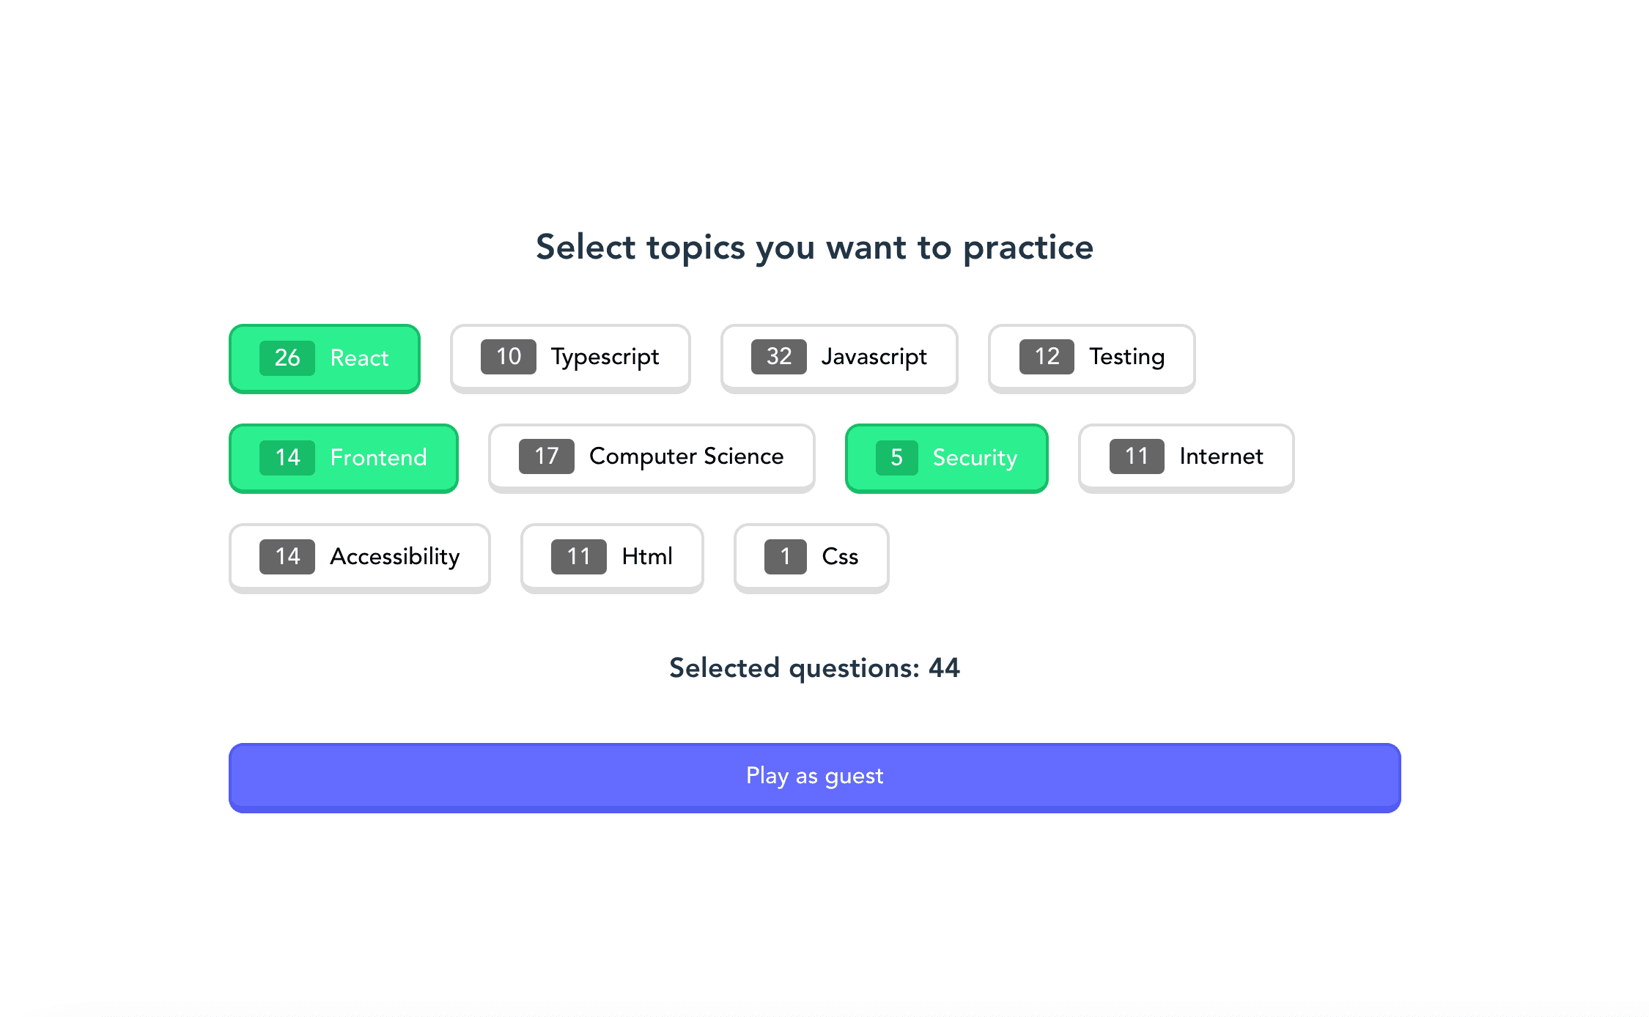
Task: Click the 12 badge on Testing
Action: click(1047, 357)
